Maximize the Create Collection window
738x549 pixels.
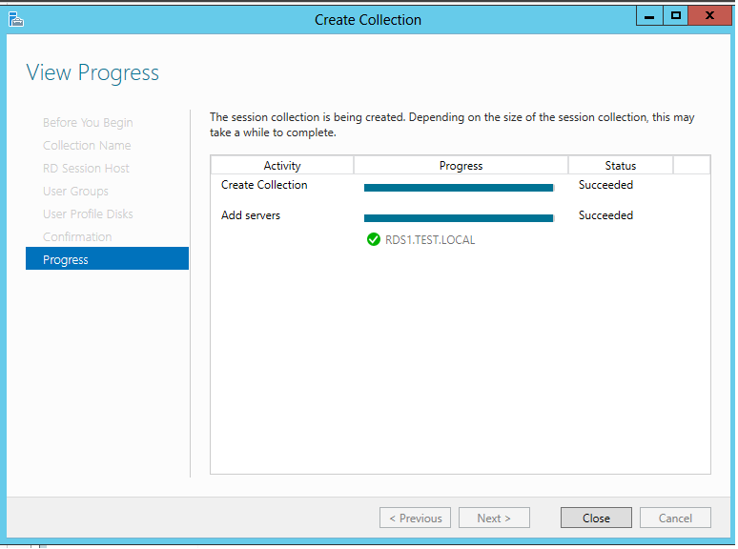click(x=675, y=16)
